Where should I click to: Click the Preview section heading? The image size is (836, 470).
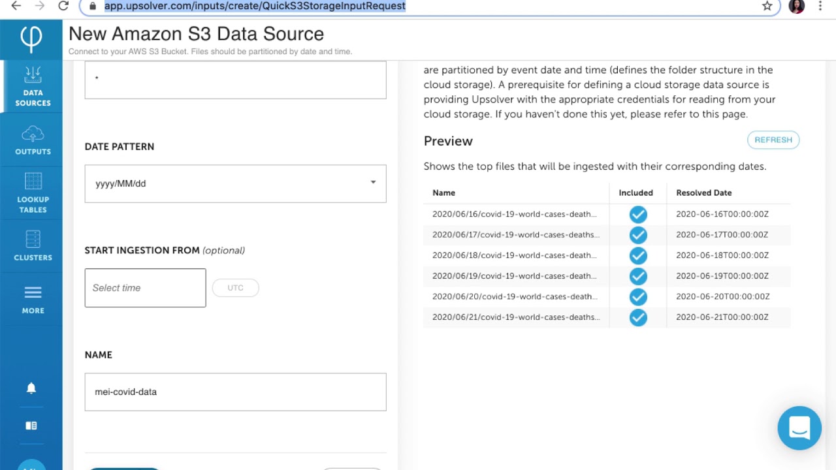[448, 141]
